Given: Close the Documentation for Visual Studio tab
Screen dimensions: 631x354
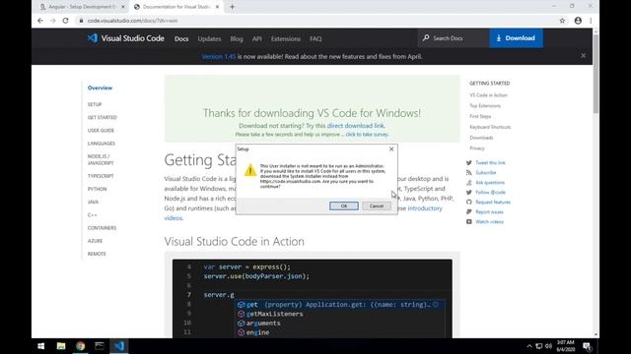Looking at the screenshot, I should [217, 7].
